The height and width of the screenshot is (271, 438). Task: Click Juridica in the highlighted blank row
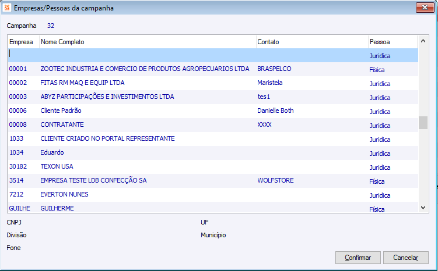[x=380, y=56]
